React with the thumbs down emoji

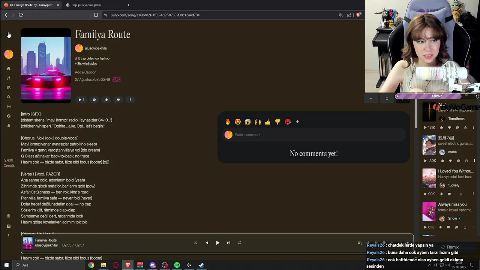click(x=277, y=121)
